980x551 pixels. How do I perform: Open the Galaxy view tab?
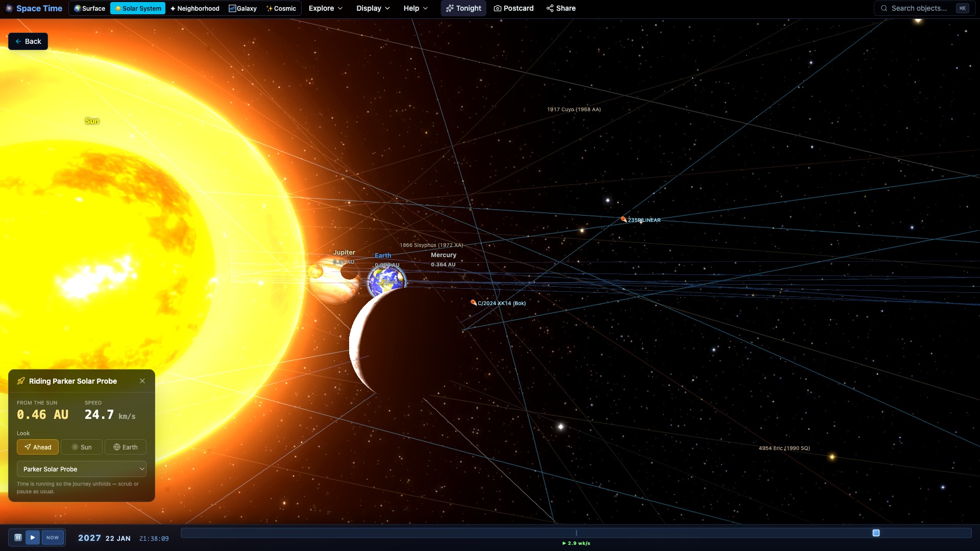(x=242, y=8)
